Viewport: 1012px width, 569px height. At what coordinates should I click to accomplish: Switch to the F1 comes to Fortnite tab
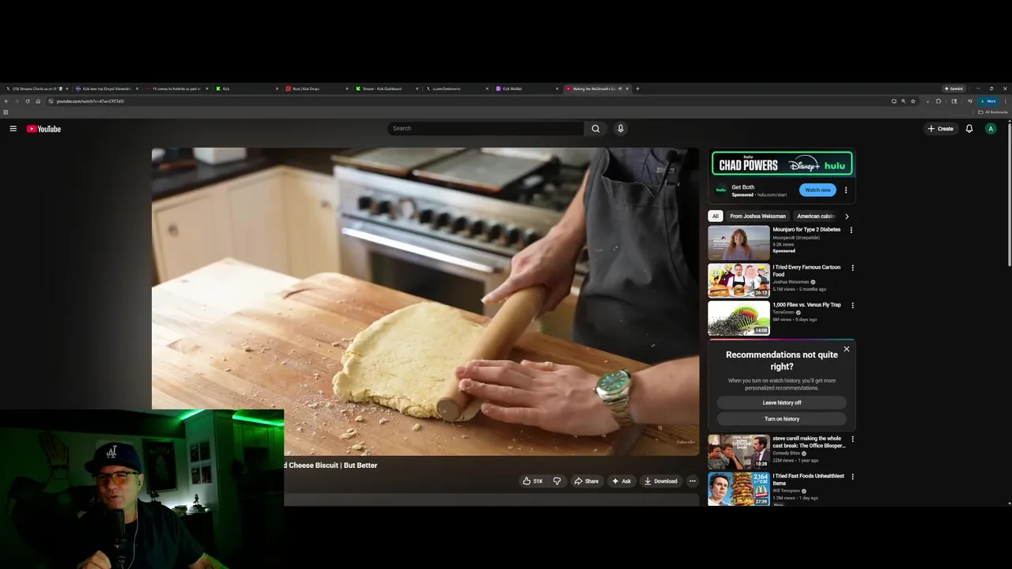[x=176, y=89]
